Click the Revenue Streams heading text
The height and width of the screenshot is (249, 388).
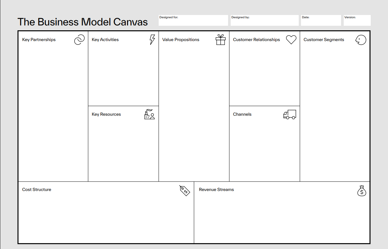[x=216, y=190]
